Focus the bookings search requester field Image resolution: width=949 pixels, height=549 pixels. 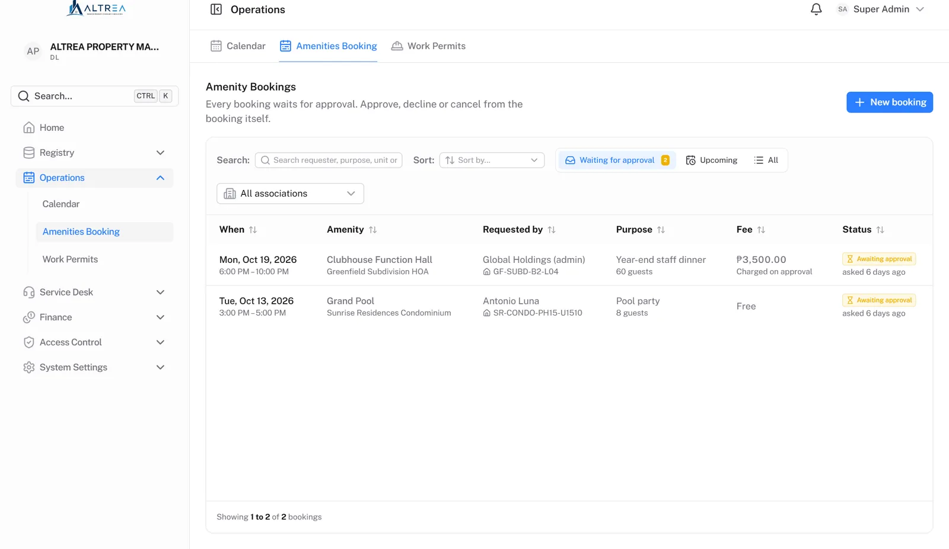(329, 160)
